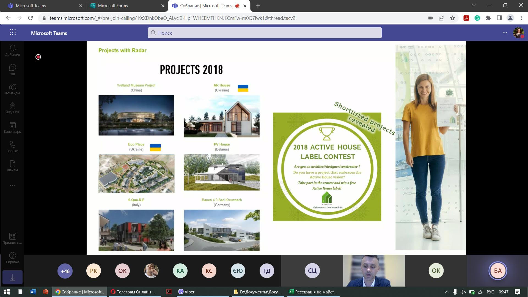Open Teams settings ellipsis menu near avatar
The image size is (528, 297).
click(x=505, y=33)
